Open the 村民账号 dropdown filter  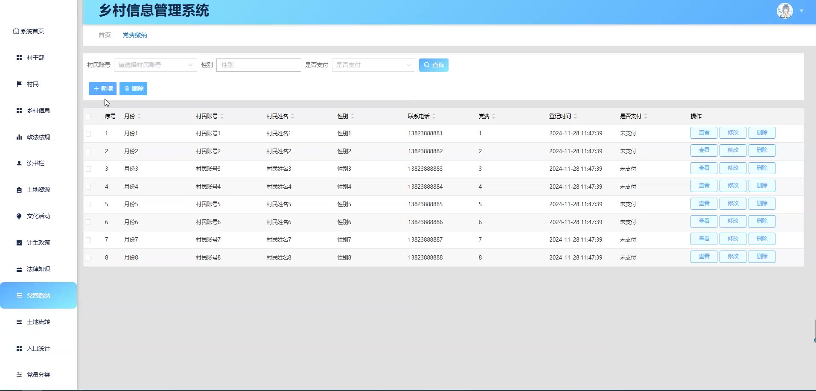coord(155,65)
